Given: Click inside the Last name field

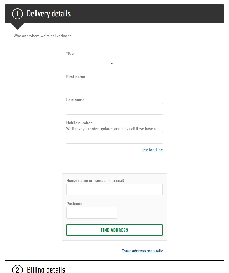Looking at the screenshot, I should coord(114,109).
